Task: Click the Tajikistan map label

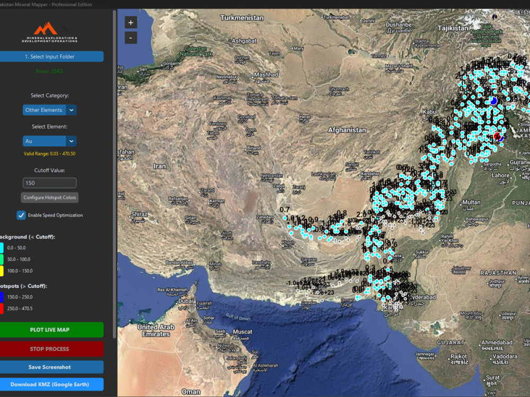Action: pos(453,28)
